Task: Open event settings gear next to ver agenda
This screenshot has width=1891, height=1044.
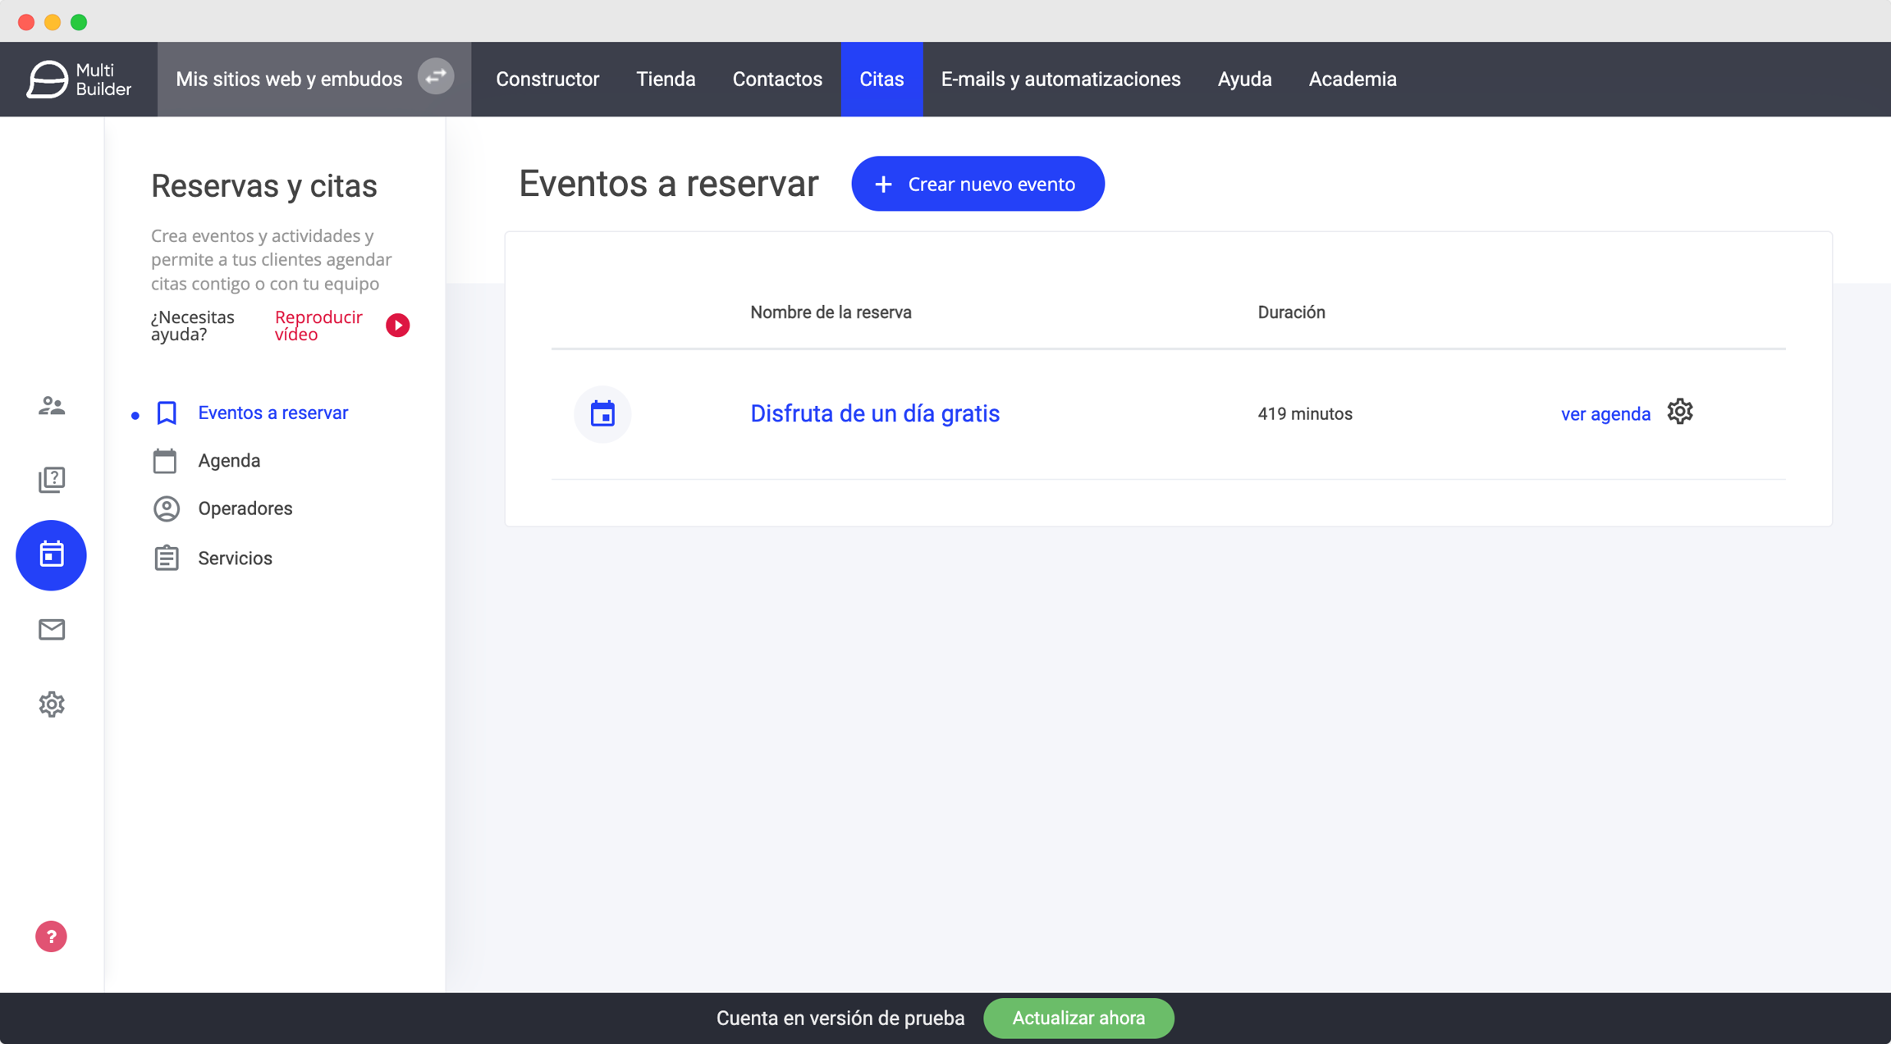Action: click(x=1679, y=412)
